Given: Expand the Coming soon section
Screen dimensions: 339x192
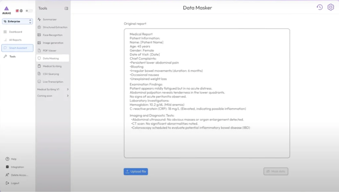Looking at the screenshot, I should tap(53, 96).
